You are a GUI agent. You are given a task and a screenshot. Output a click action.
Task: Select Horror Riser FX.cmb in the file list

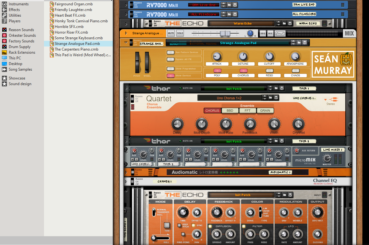coord(71,32)
